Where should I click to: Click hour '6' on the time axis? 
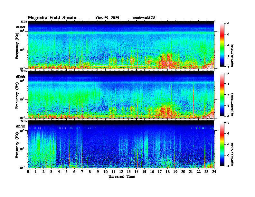(x=74, y=172)
